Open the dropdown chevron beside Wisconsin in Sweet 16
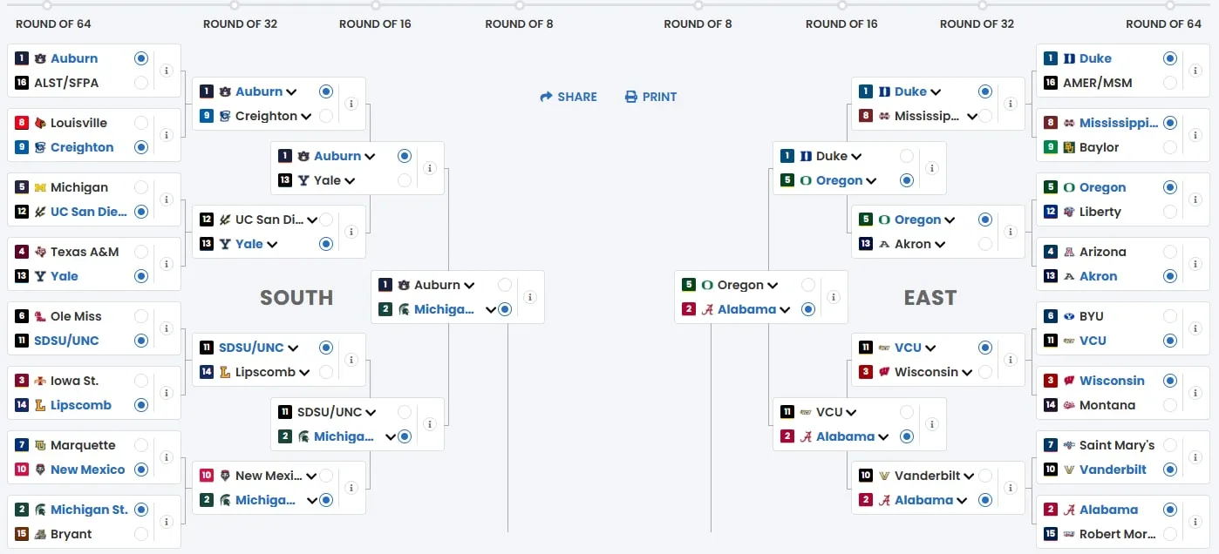 point(970,371)
